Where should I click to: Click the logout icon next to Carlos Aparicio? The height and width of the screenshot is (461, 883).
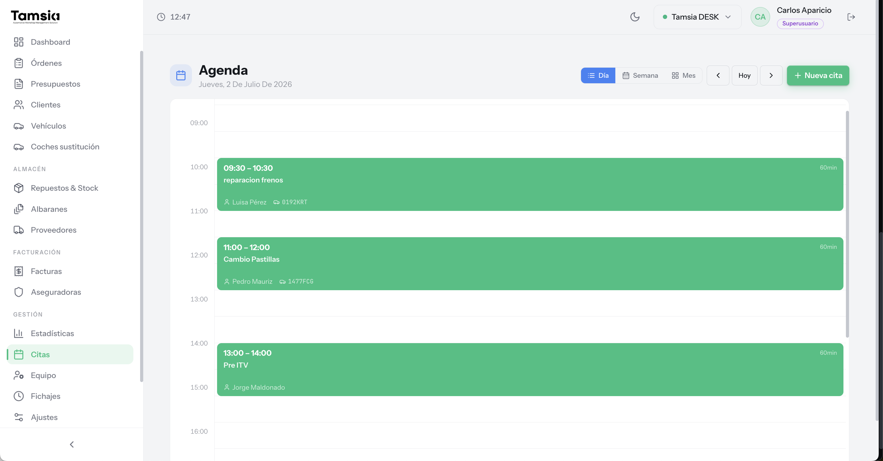point(851,17)
